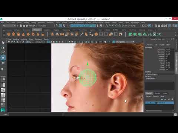The width and height of the screenshot is (178, 133).
Task: Click the pSphere1 object name in channel box
Action: pyautogui.click(x=148, y=48)
